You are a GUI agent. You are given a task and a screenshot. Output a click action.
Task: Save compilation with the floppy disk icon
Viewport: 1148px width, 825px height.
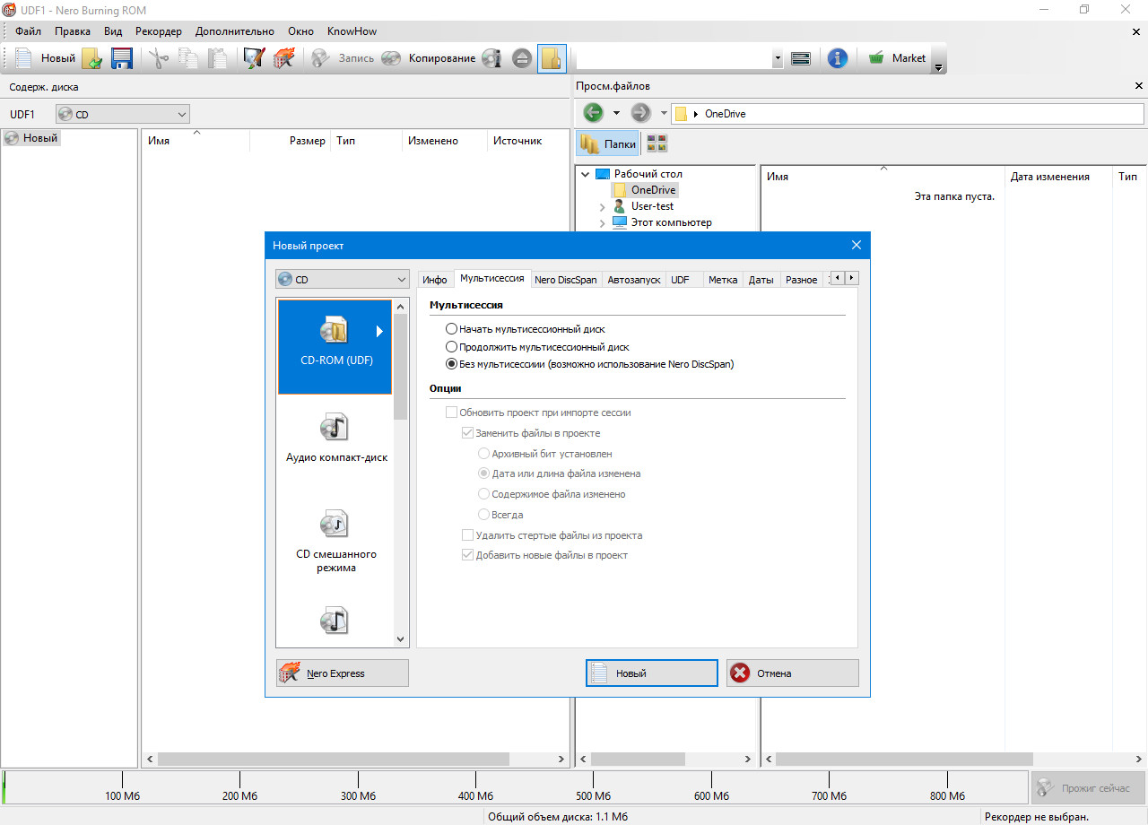click(122, 58)
